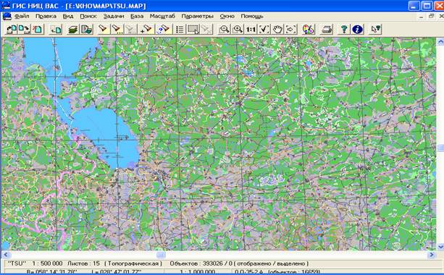
Task: Click the green layers stack icon
Action: 73,29
